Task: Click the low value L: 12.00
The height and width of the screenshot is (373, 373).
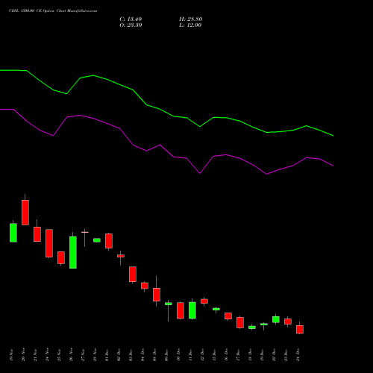Action: [x=190, y=25]
